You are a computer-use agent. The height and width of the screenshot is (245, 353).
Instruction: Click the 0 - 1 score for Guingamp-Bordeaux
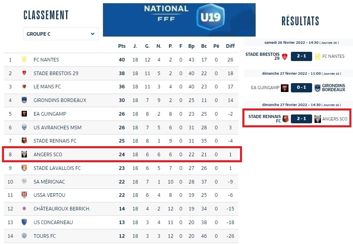[x=301, y=88]
